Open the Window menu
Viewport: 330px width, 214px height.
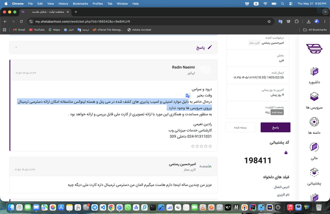coord(122,4)
